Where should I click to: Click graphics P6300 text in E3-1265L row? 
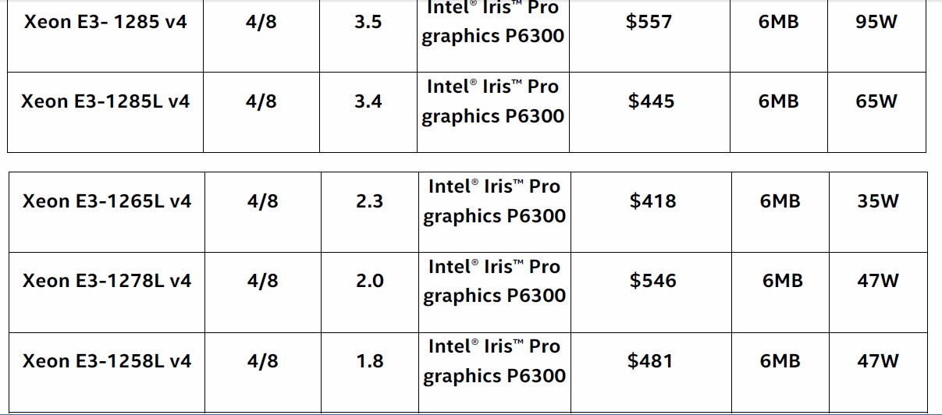494,217
